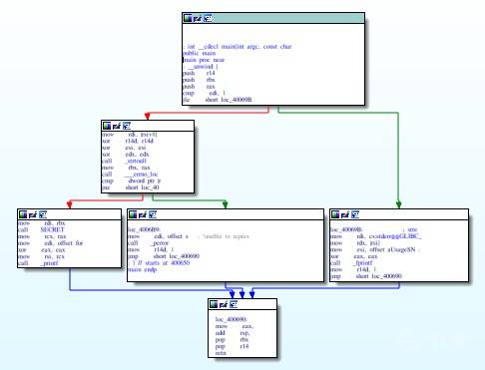Click the edit icon on the retn node

point(224,304)
